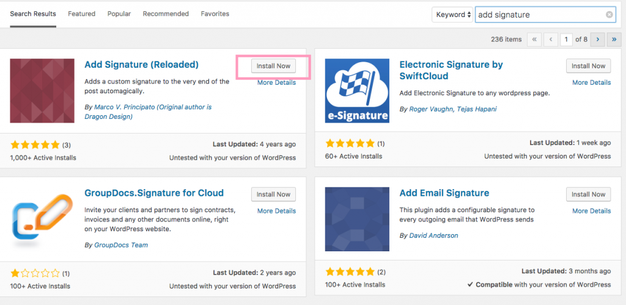The image size is (626, 305).
Task: Open the Add Signature (Reloaded) plugin icon
Action: pyautogui.click(x=42, y=91)
